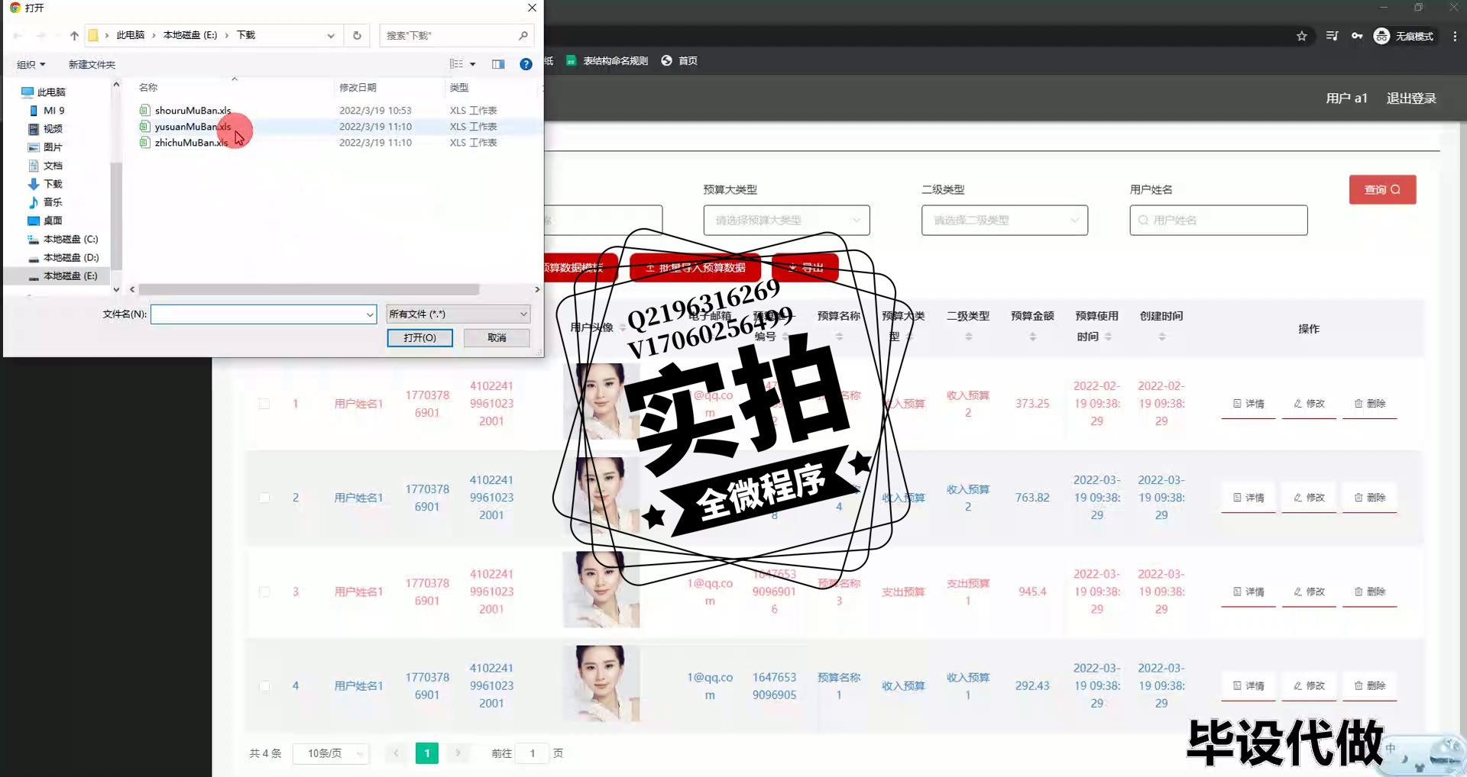Click the 打开(O) button

coord(419,337)
